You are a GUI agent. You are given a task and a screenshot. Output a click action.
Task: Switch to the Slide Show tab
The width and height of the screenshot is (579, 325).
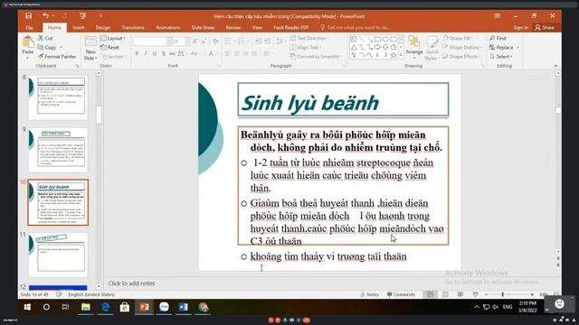(x=203, y=28)
